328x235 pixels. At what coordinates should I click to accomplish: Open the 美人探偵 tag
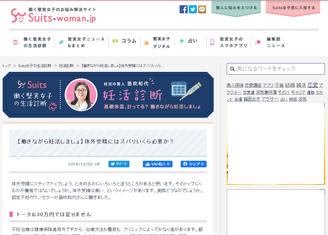tap(235, 85)
